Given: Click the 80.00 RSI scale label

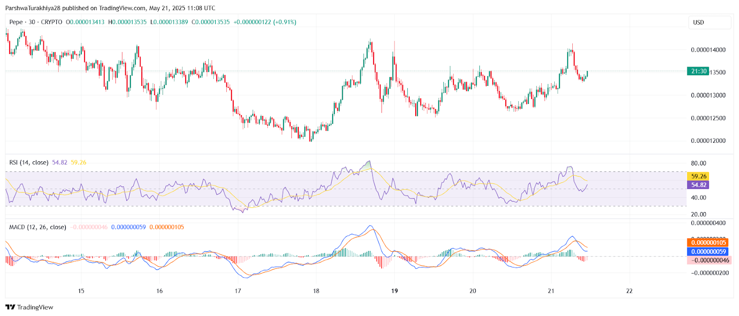Looking at the screenshot, I should [698, 163].
